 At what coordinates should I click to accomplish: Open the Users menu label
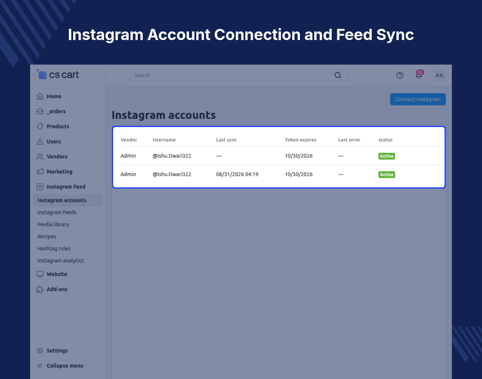pos(53,142)
